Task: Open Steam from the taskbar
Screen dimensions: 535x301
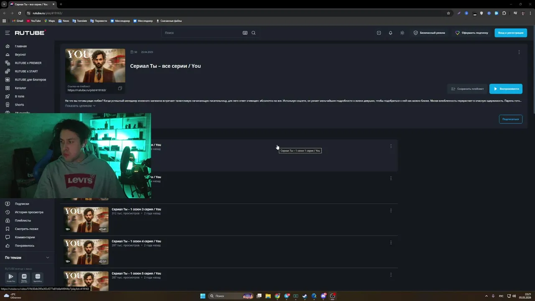Action: (305, 296)
